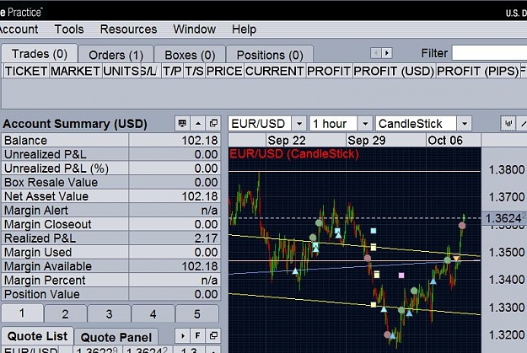Focus the Filter input field
Viewport: 527px width, 353px height.
(489, 53)
